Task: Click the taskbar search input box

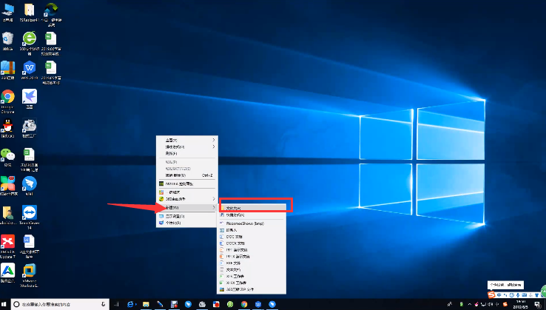Action: click(59, 304)
